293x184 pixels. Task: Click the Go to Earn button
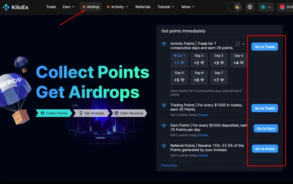click(266, 128)
